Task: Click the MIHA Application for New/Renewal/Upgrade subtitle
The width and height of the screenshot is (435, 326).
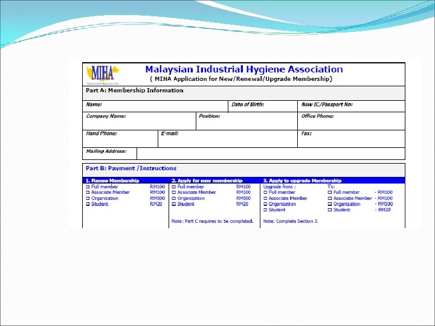Action: point(241,79)
